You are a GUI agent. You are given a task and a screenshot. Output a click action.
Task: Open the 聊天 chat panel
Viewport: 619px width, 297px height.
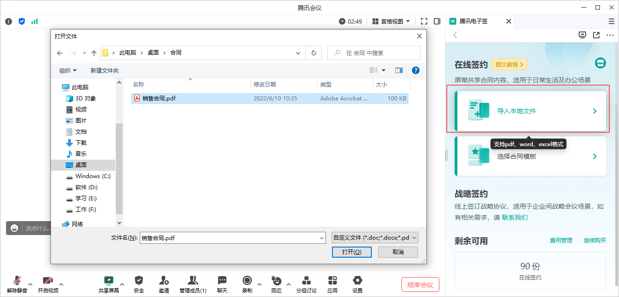pyautogui.click(x=222, y=284)
